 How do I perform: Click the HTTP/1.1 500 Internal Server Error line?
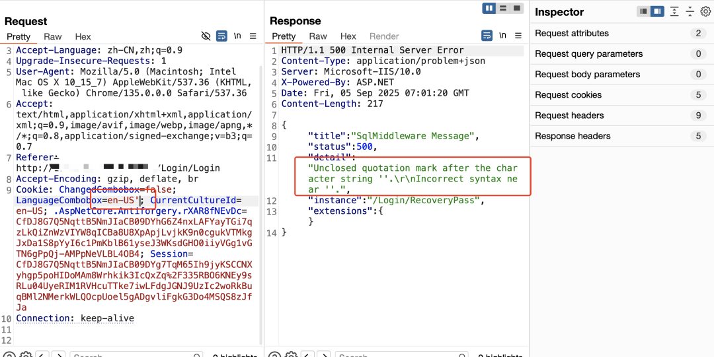click(372, 50)
